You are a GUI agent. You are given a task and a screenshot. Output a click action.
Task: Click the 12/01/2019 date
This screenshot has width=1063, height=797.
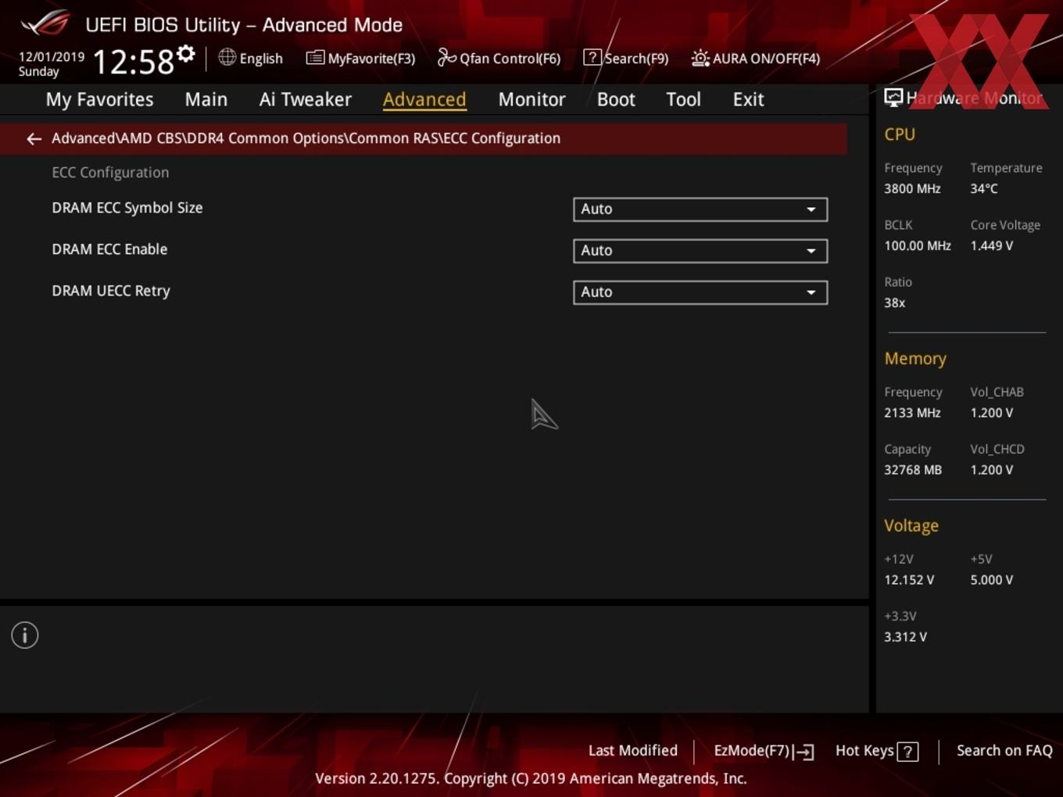[52, 57]
